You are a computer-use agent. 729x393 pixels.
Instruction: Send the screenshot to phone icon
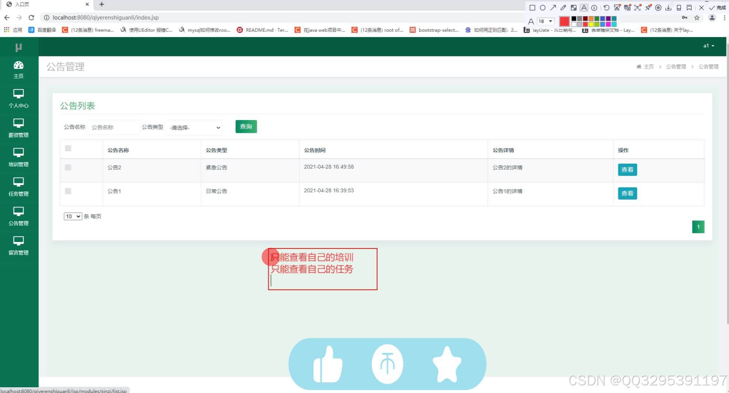pos(679,8)
